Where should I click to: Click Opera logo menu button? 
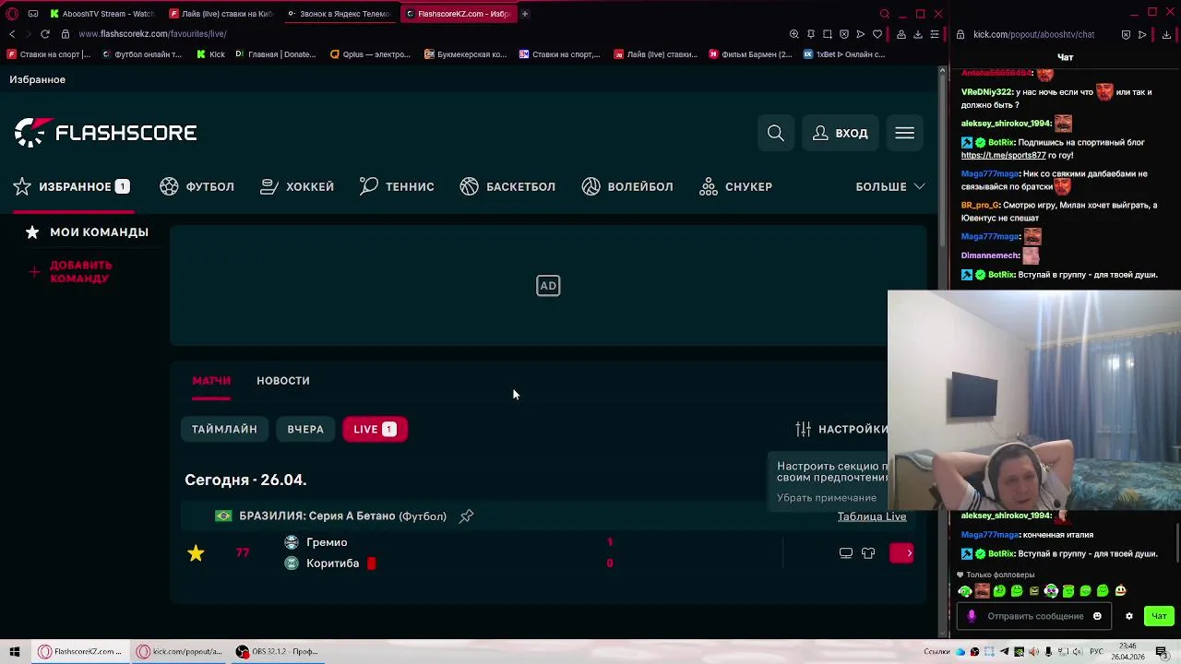tap(11, 14)
